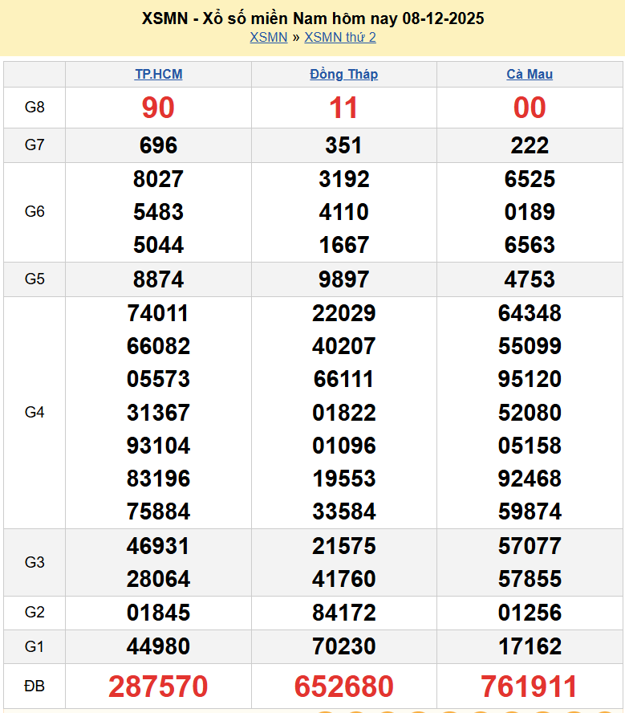Click the G4 row label

[x=34, y=412]
